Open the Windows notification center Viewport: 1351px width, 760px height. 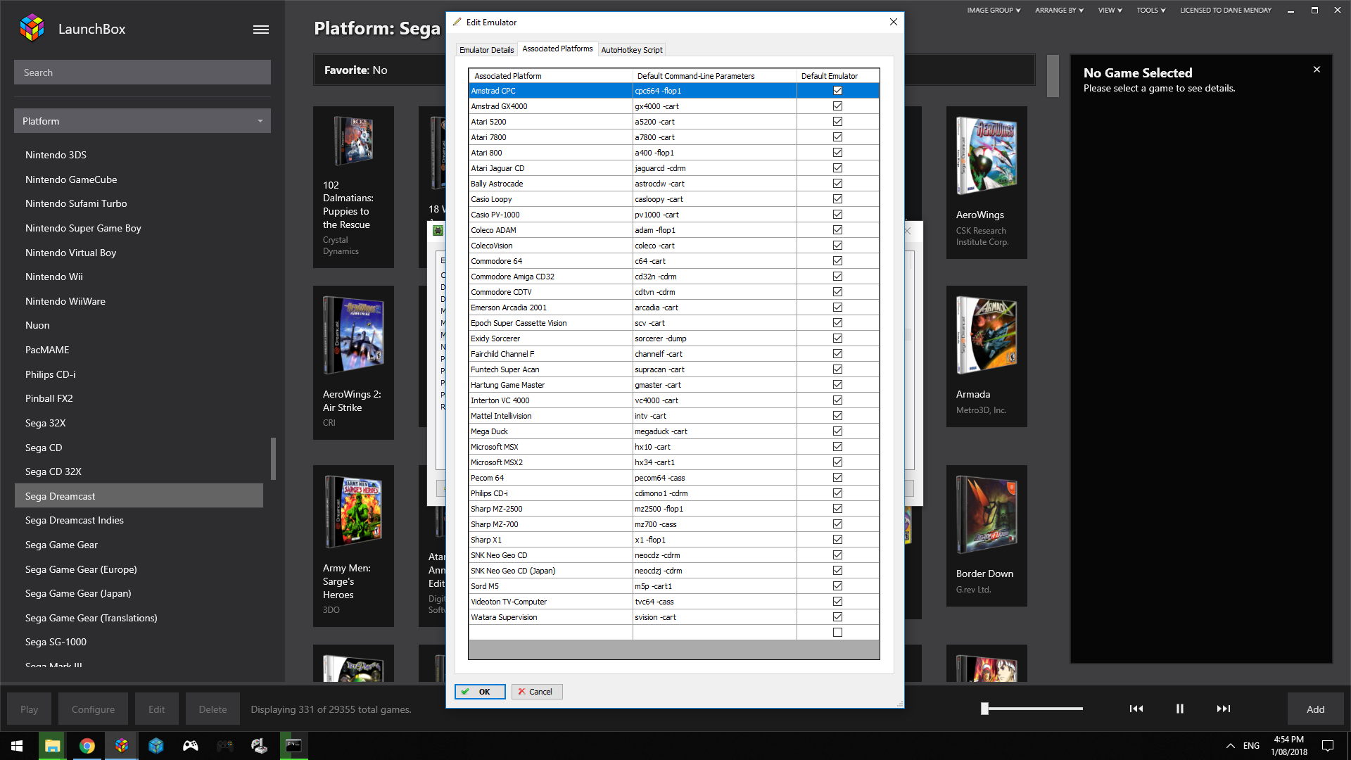click(x=1328, y=746)
